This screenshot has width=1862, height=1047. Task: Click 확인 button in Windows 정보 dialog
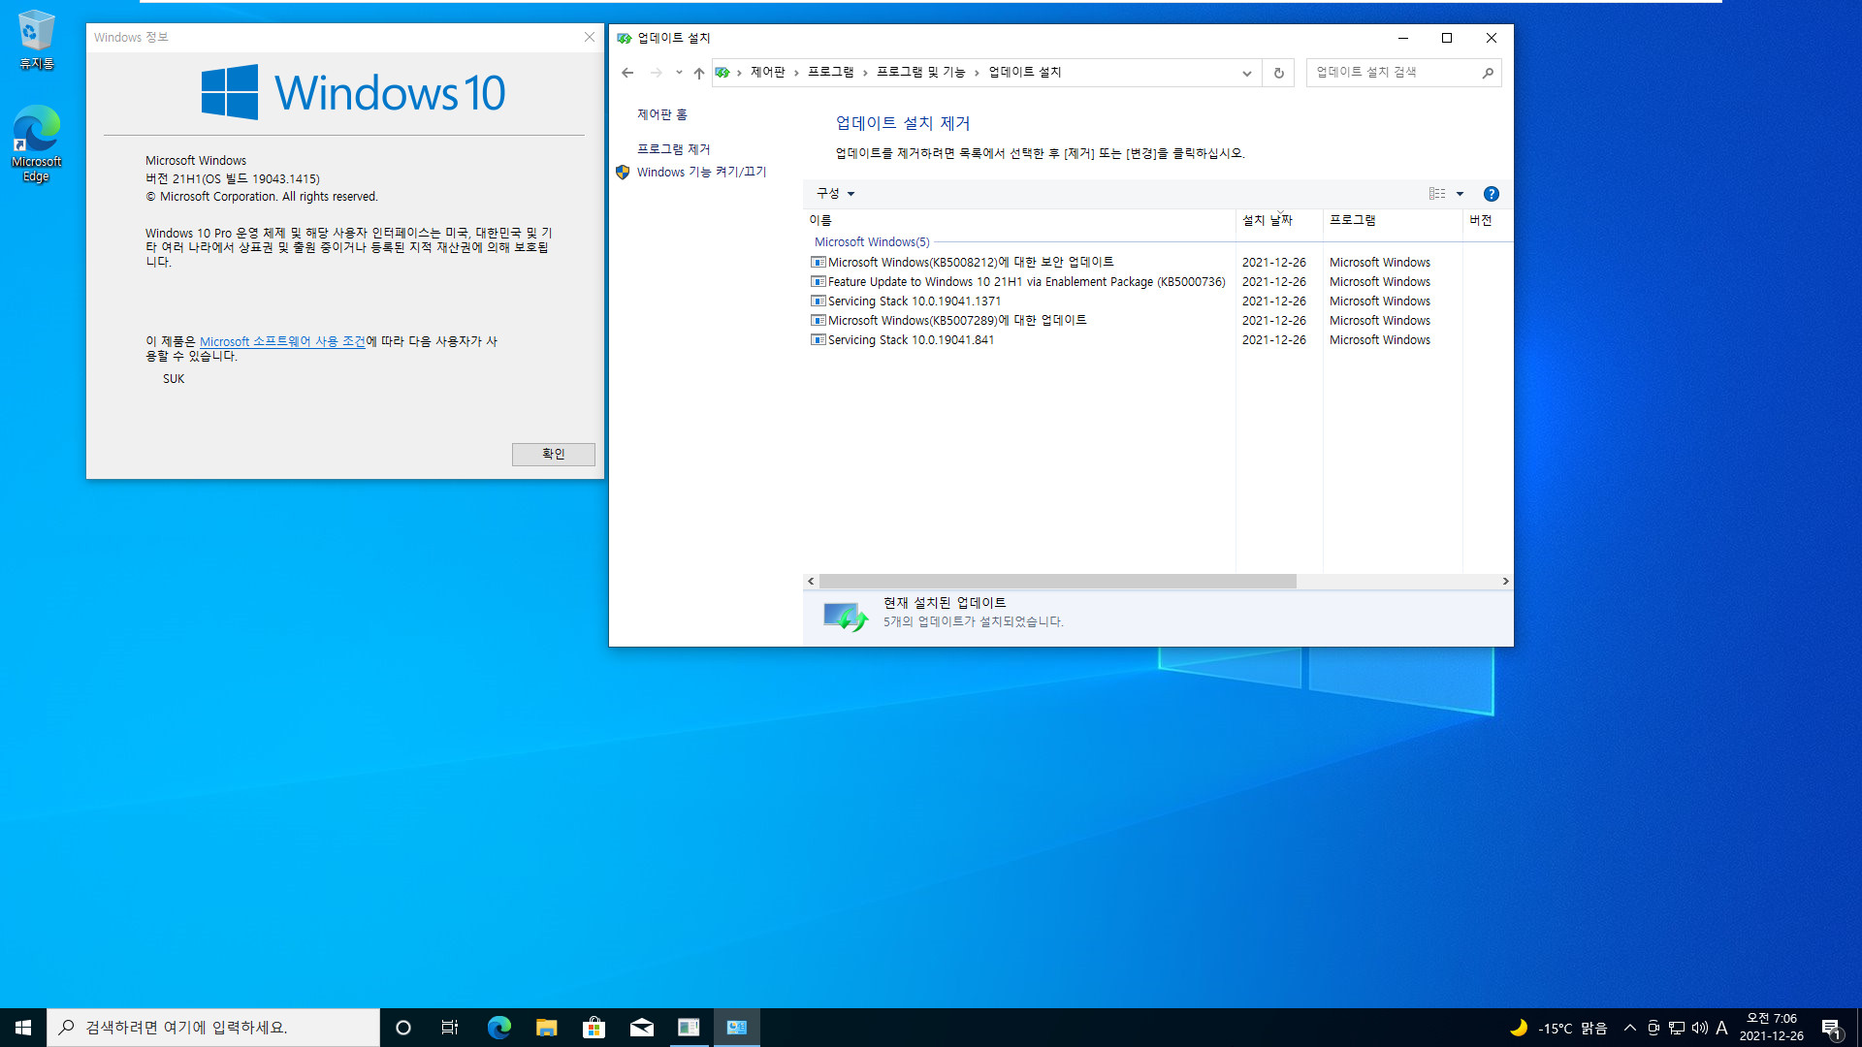(553, 454)
